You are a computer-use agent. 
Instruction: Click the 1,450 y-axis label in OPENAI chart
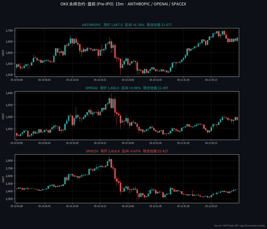pyautogui.click(x=9, y=129)
